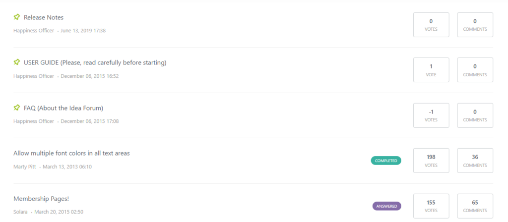Open the USER GUIDE topic

pos(95,63)
